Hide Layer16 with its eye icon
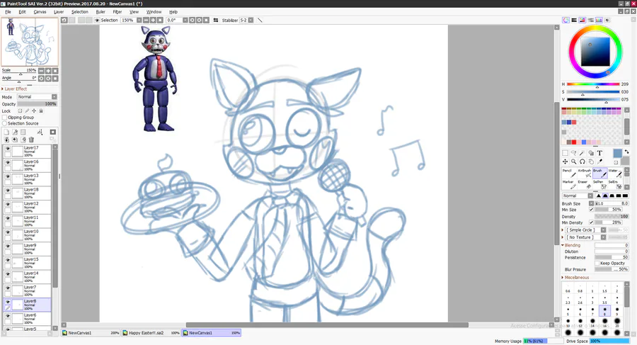This screenshot has height=345, width=637. pyautogui.click(x=8, y=162)
